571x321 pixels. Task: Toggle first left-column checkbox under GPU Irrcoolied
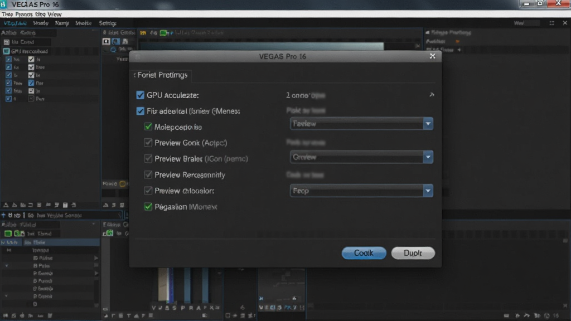point(8,59)
